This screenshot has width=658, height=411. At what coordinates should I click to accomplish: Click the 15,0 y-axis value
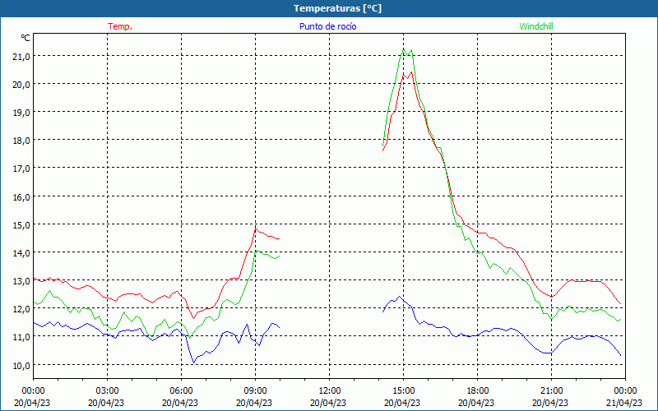21,224
